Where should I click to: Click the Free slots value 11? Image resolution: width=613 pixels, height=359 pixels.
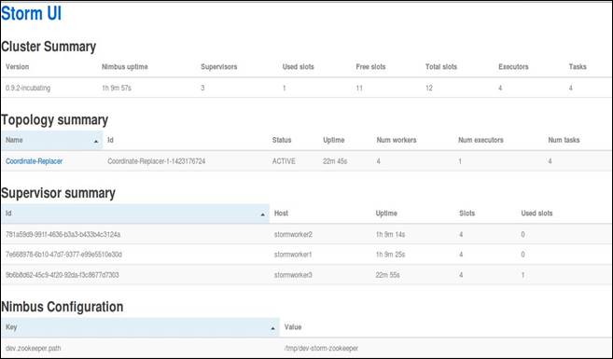pos(359,88)
